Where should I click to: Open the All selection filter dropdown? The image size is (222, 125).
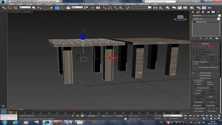tap(25, 7)
